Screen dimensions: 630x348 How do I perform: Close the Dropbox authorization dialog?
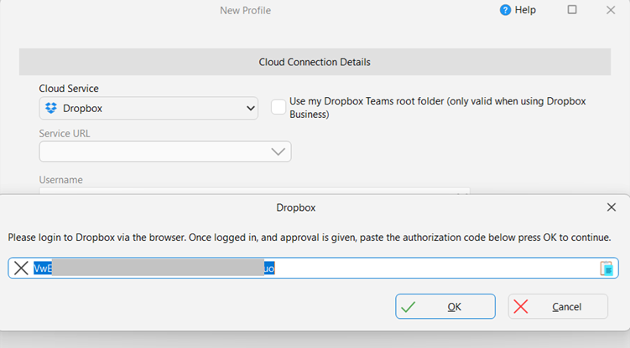click(611, 207)
